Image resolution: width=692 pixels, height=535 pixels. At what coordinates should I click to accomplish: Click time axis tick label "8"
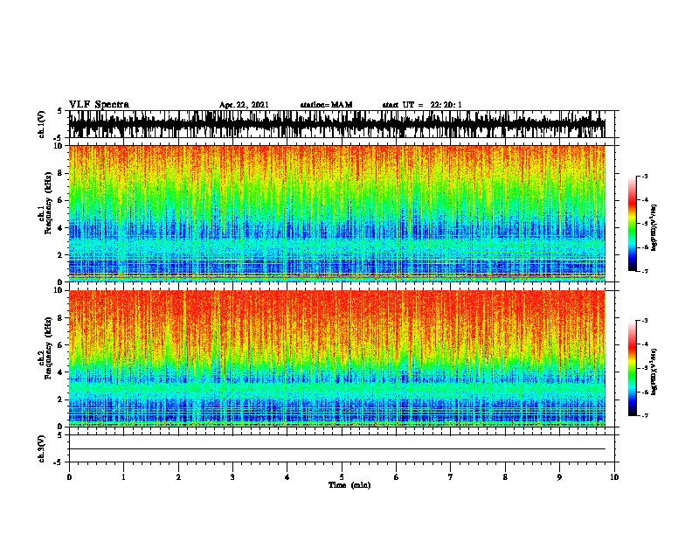pos(505,477)
